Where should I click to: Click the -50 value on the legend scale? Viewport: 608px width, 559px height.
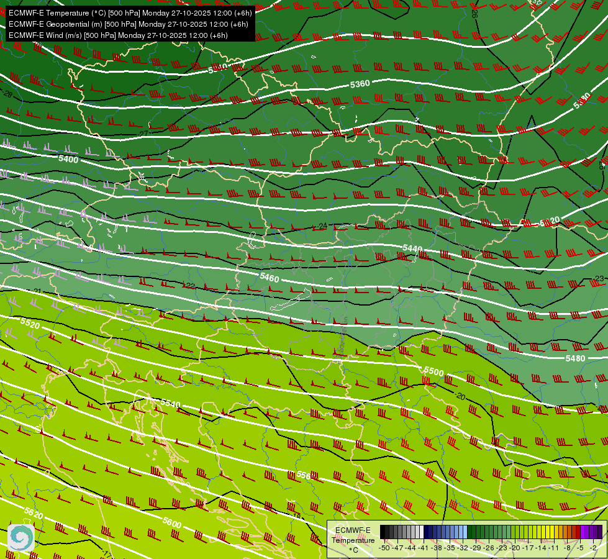pyautogui.click(x=384, y=548)
